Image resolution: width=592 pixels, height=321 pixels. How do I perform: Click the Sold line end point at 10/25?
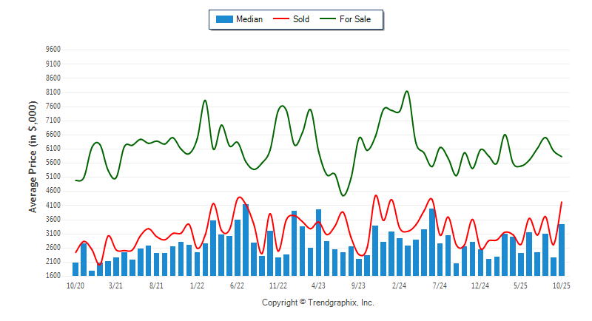click(x=562, y=202)
